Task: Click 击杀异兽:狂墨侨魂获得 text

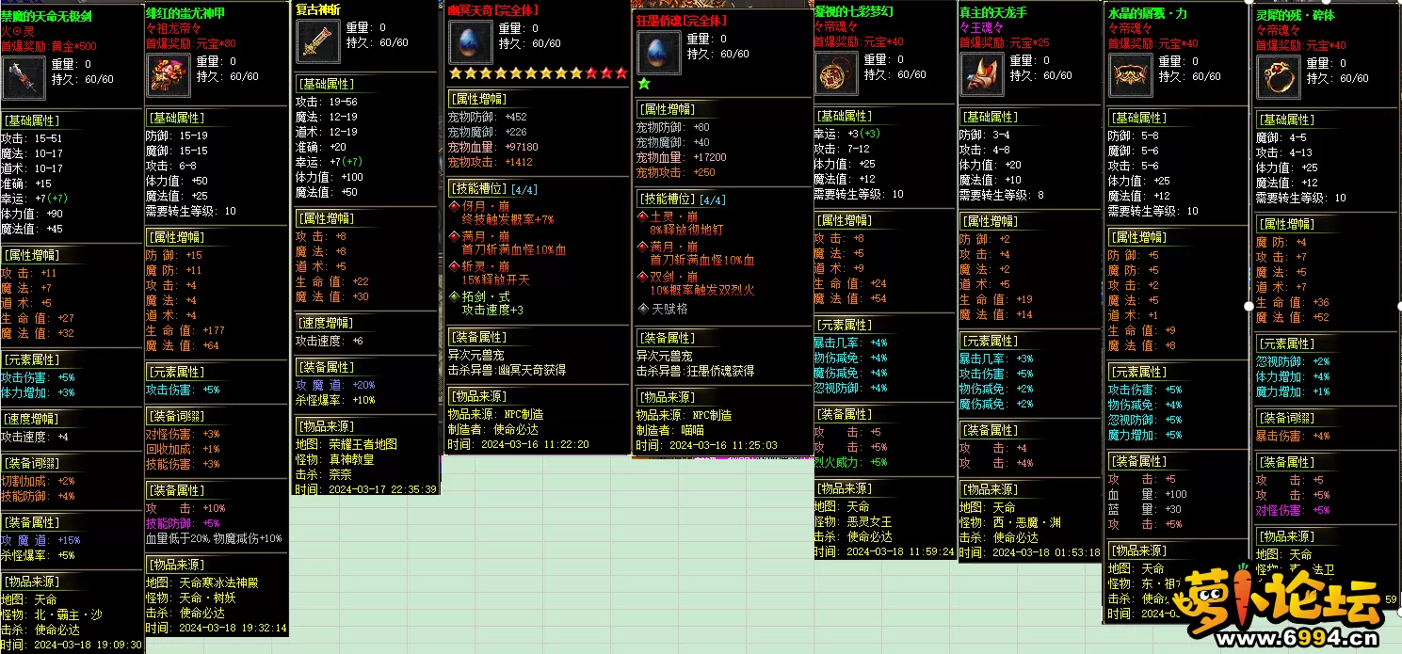Action: 696,372
